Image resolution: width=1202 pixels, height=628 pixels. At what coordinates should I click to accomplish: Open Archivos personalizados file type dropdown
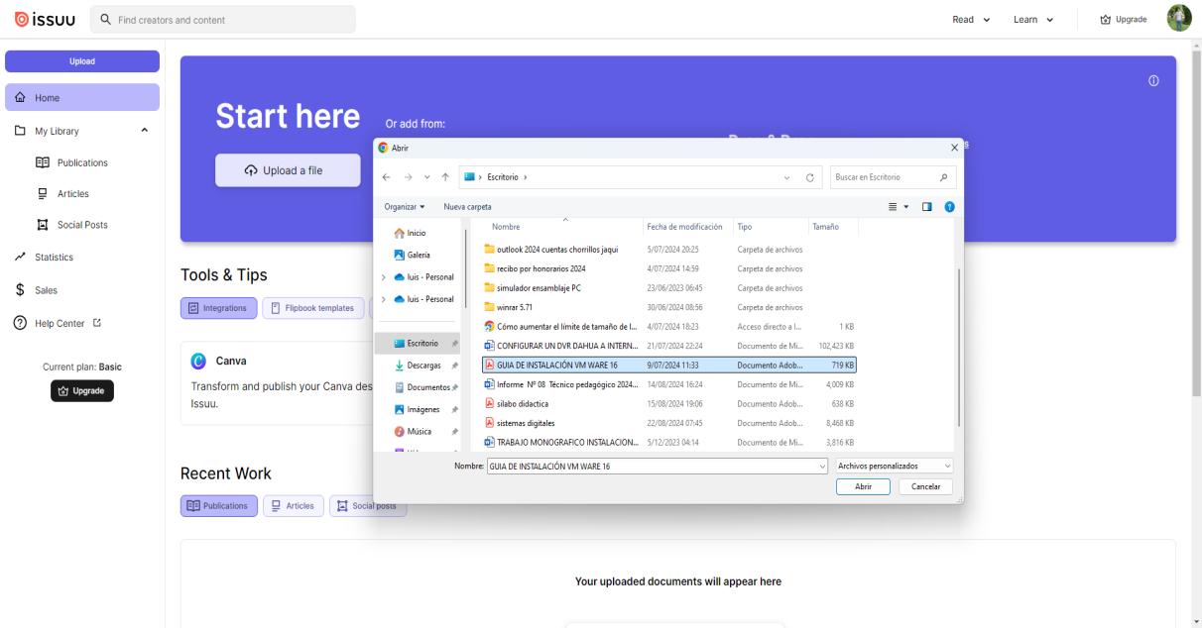pyautogui.click(x=894, y=466)
